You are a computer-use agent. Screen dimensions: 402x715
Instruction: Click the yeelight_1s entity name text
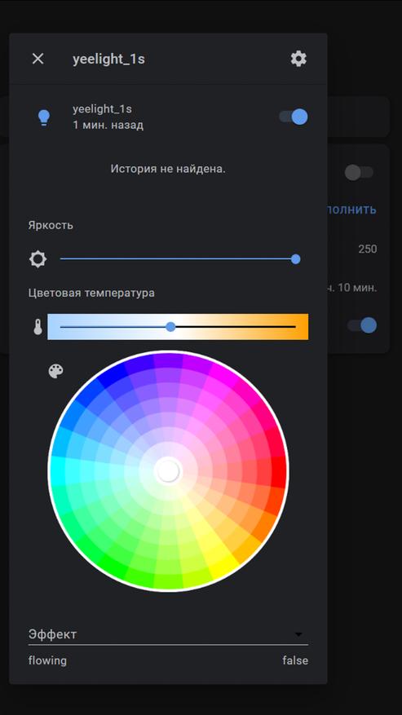tap(102, 109)
